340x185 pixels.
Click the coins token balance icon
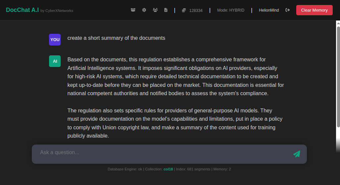coord(184,10)
